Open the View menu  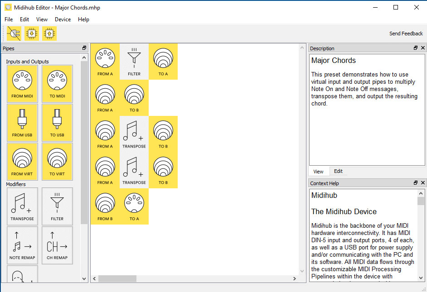[x=42, y=19]
